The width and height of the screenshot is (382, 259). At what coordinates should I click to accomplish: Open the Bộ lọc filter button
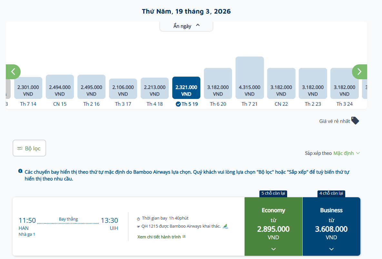(x=29, y=148)
